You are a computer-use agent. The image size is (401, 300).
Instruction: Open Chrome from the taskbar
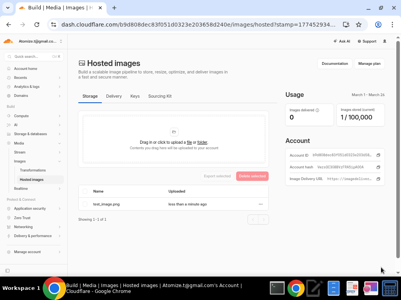[296, 288]
